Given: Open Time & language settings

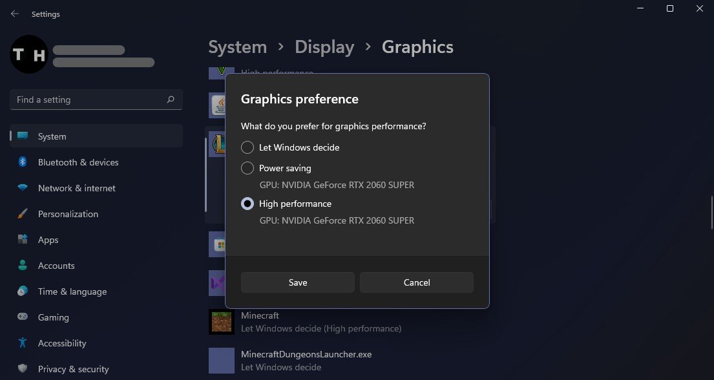Looking at the screenshot, I should pos(96,291).
